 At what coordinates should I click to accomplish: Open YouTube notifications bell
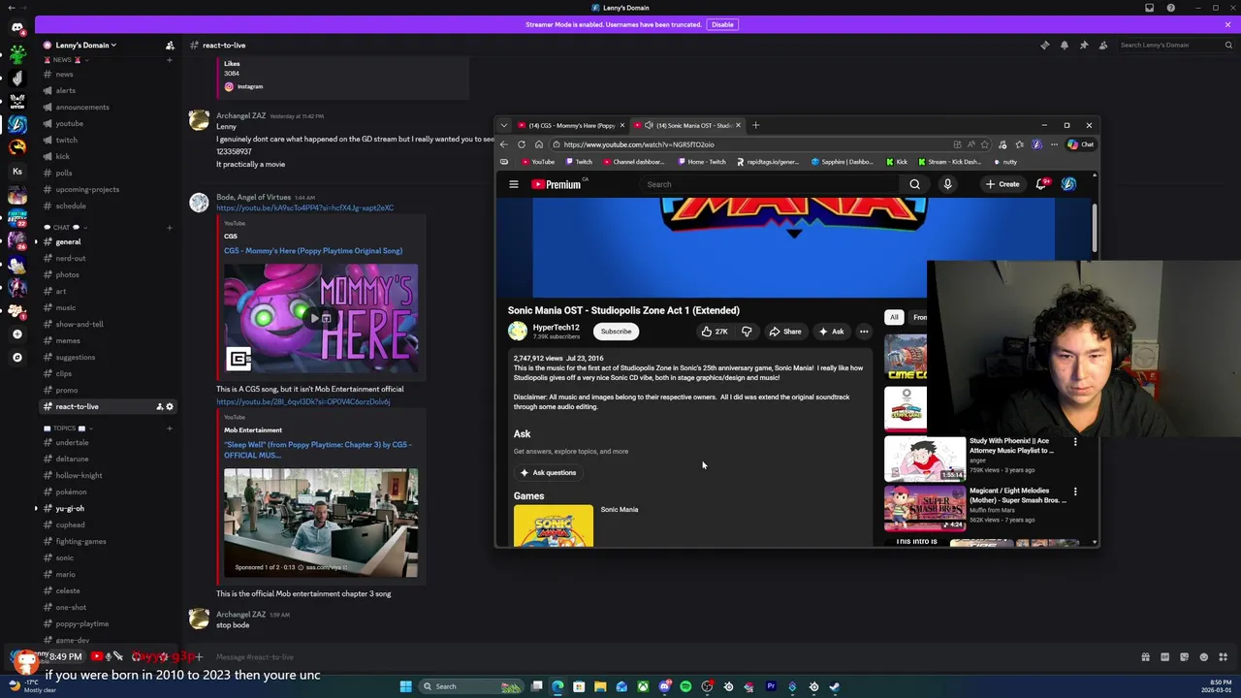pos(1041,184)
